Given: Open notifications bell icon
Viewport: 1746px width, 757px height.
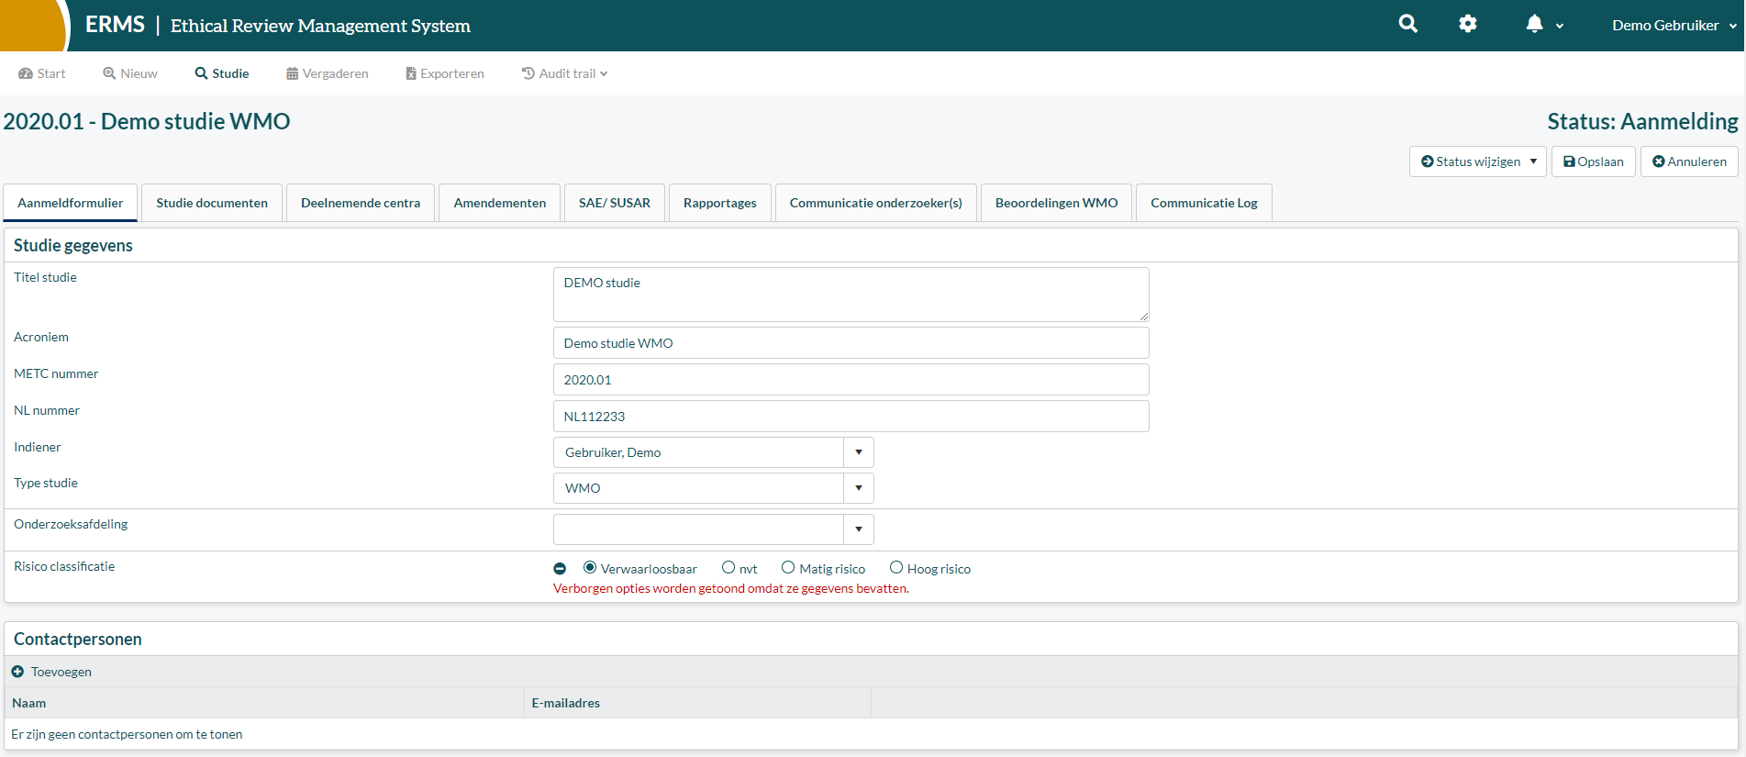Looking at the screenshot, I should 1534,25.
